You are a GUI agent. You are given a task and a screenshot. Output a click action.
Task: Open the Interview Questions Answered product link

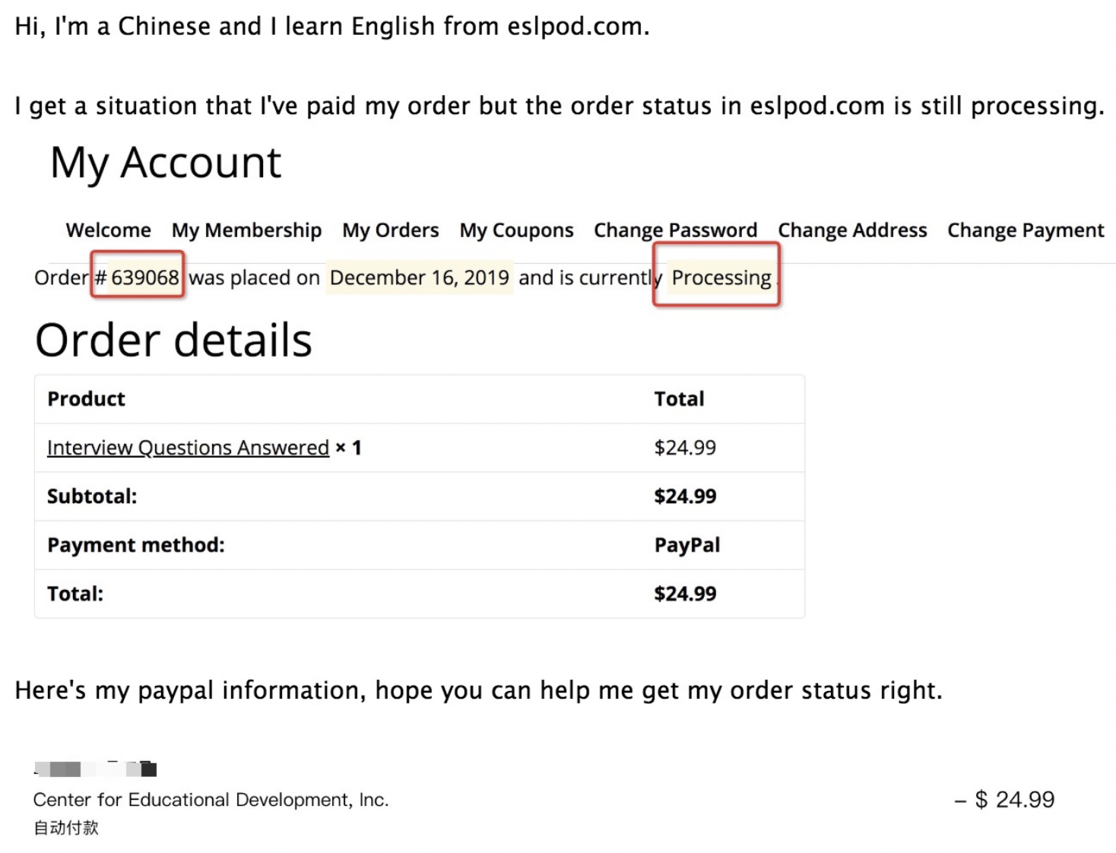click(188, 448)
